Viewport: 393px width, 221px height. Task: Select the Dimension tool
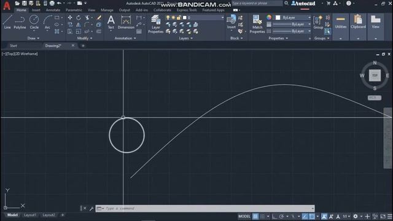pyautogui.click(x=126, y=22)
